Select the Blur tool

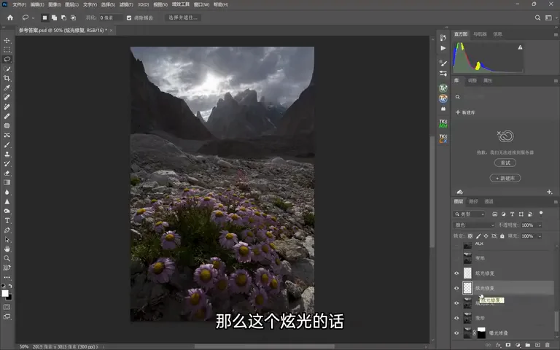[7, 192]
